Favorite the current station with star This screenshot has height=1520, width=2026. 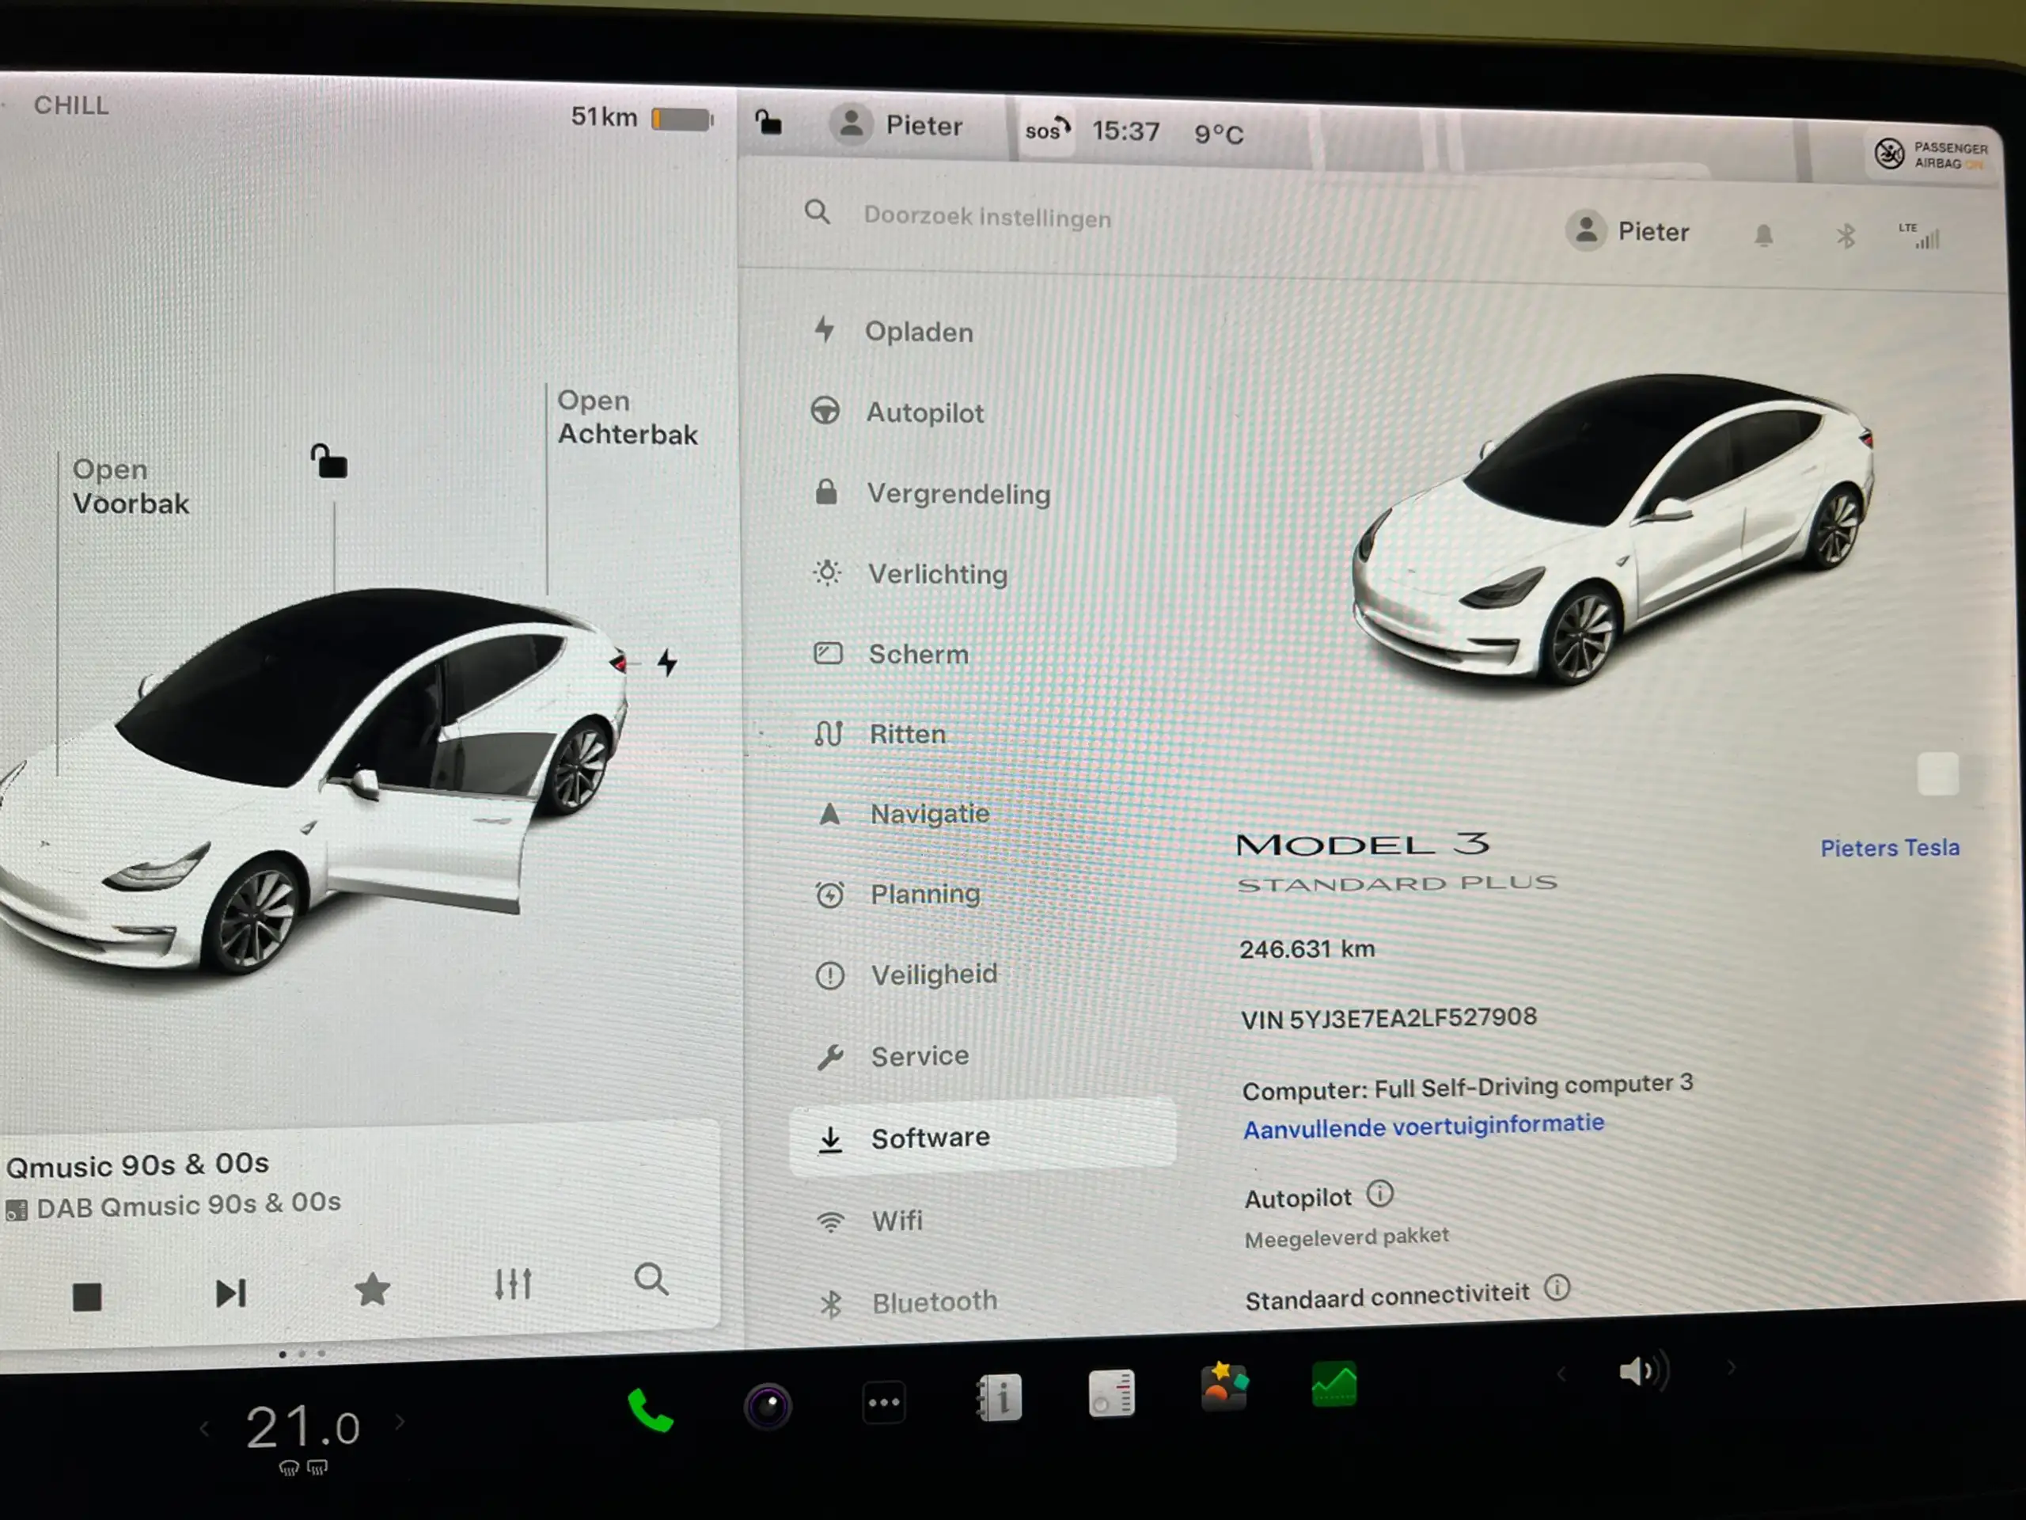pos(372,1289)
